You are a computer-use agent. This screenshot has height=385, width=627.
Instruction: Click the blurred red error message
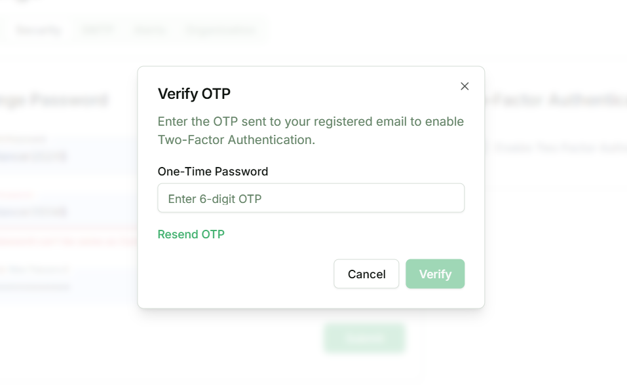pos(66,241)
